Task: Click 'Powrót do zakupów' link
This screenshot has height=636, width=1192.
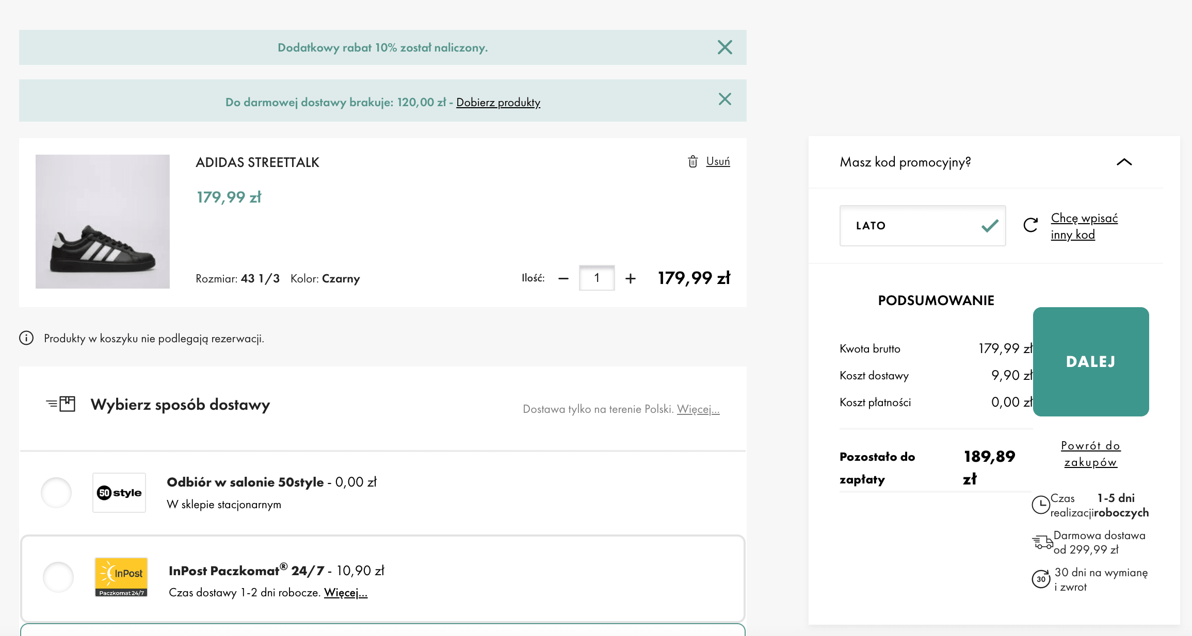Action: point(1090,454)
